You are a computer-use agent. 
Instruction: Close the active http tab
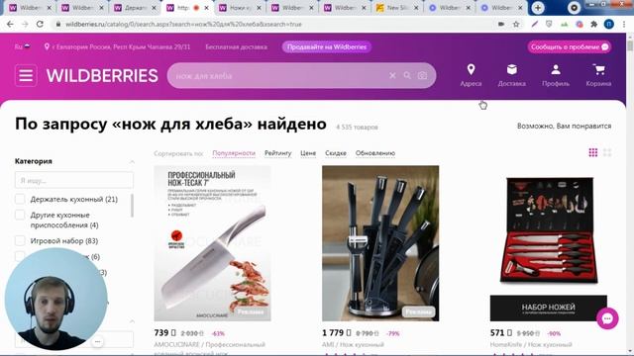coord(207,8)
